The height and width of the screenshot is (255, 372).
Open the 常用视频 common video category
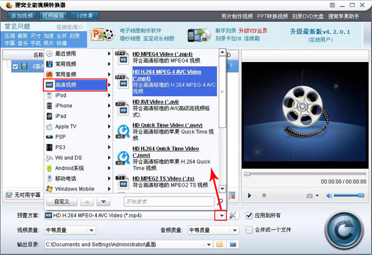(77, 64)
